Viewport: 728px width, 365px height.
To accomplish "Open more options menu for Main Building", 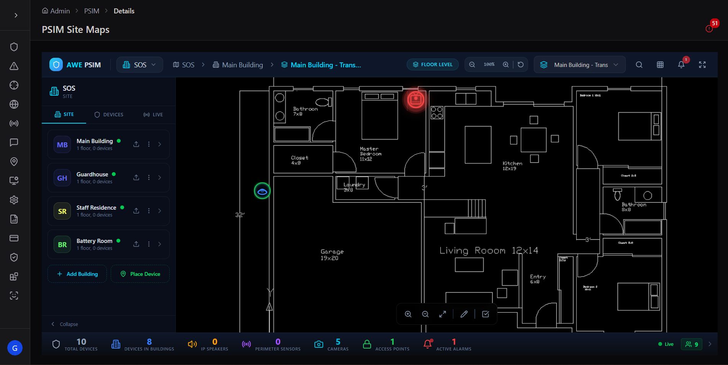I will [x=149, y=144].
